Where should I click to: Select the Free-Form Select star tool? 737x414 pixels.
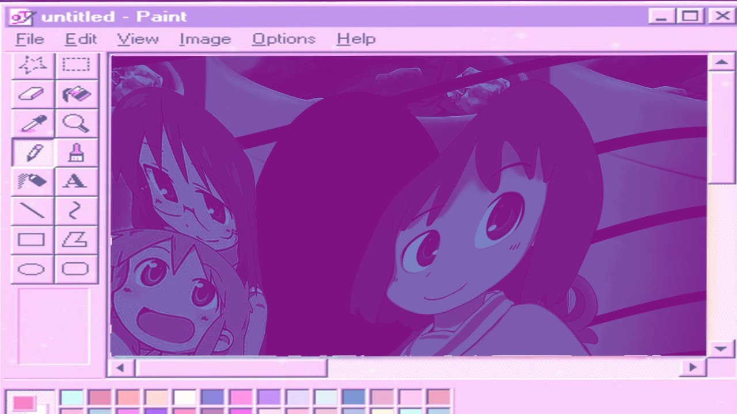coord(33,66)
